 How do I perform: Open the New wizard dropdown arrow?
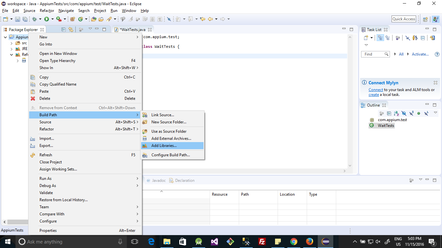pos(11,19)
